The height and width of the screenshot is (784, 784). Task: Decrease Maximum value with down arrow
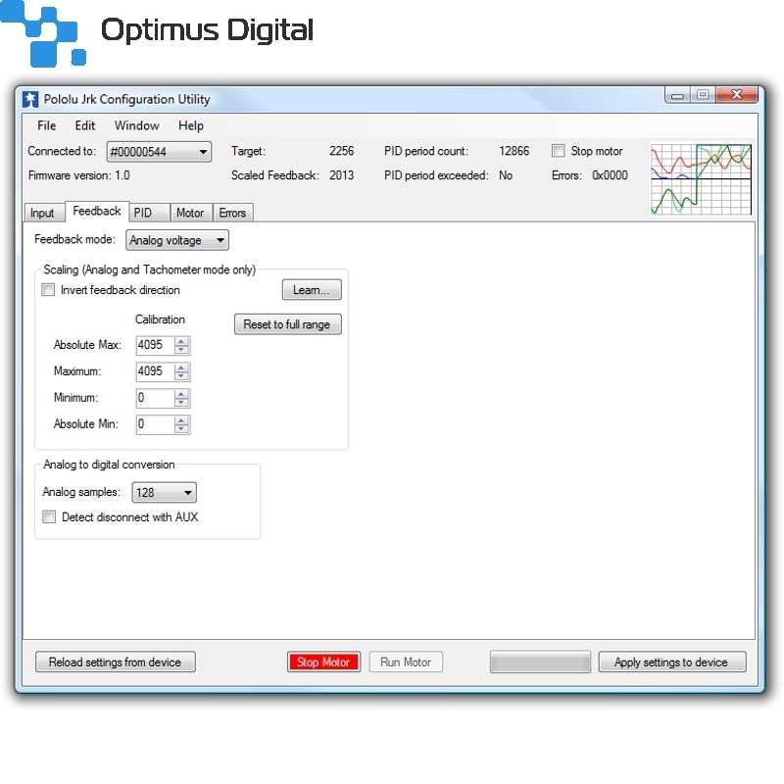(181, 375)
